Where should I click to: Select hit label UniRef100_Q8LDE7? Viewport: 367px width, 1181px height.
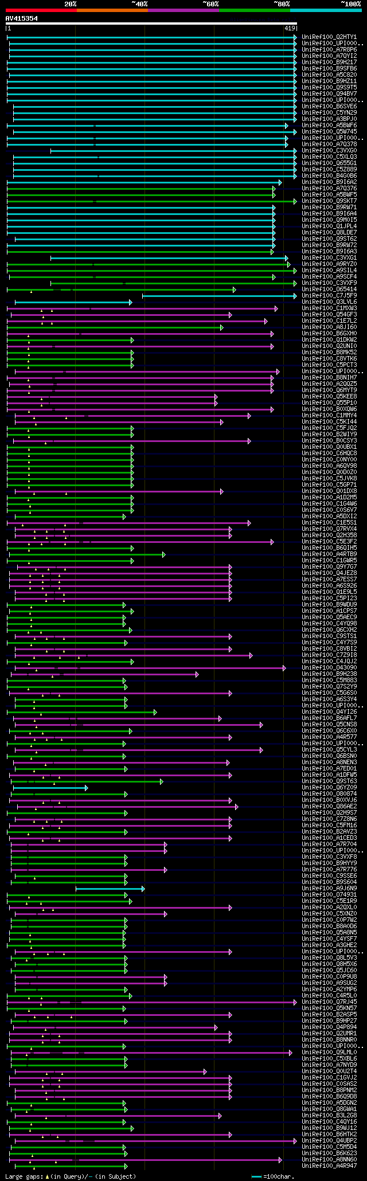pos(329,232)
